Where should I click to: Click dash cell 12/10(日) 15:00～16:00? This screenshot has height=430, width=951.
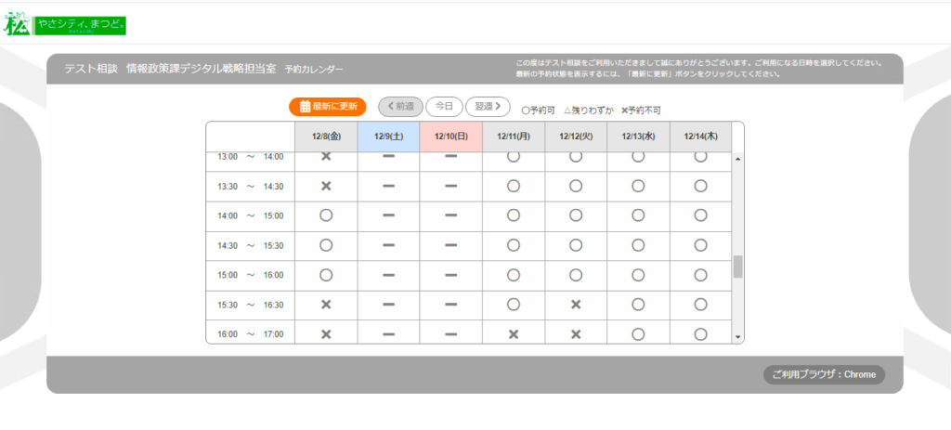[450, 275]
